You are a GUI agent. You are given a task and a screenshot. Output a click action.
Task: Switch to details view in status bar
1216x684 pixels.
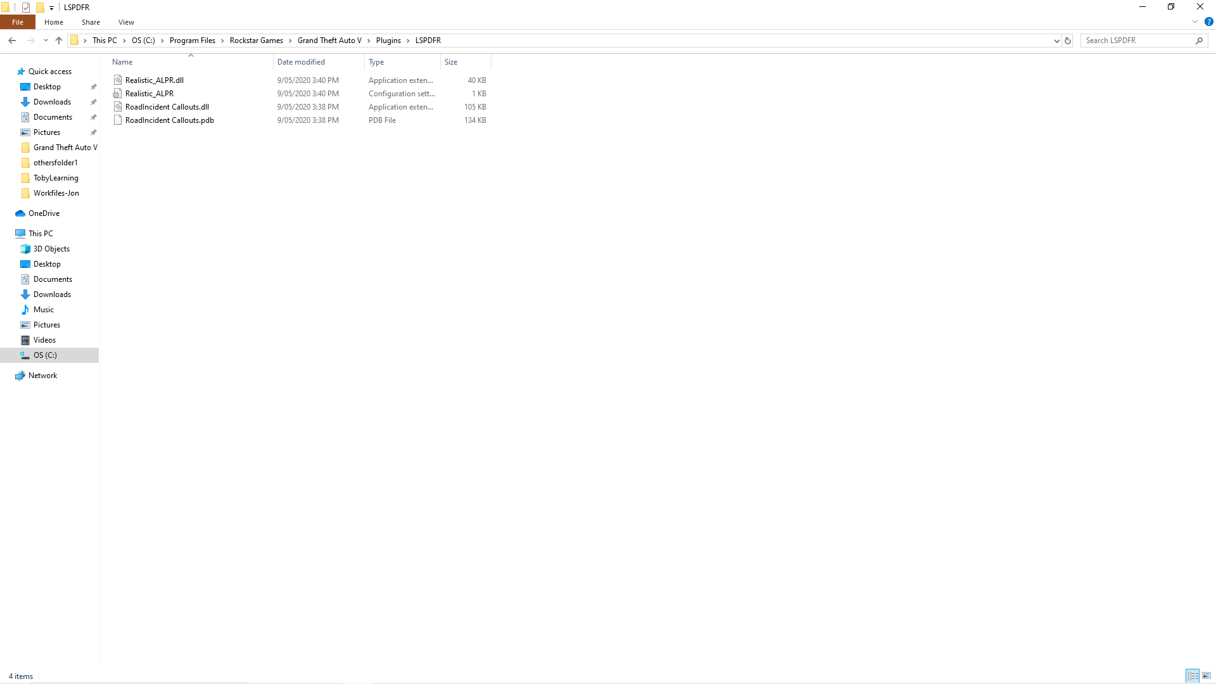[x=1193, y=676]
